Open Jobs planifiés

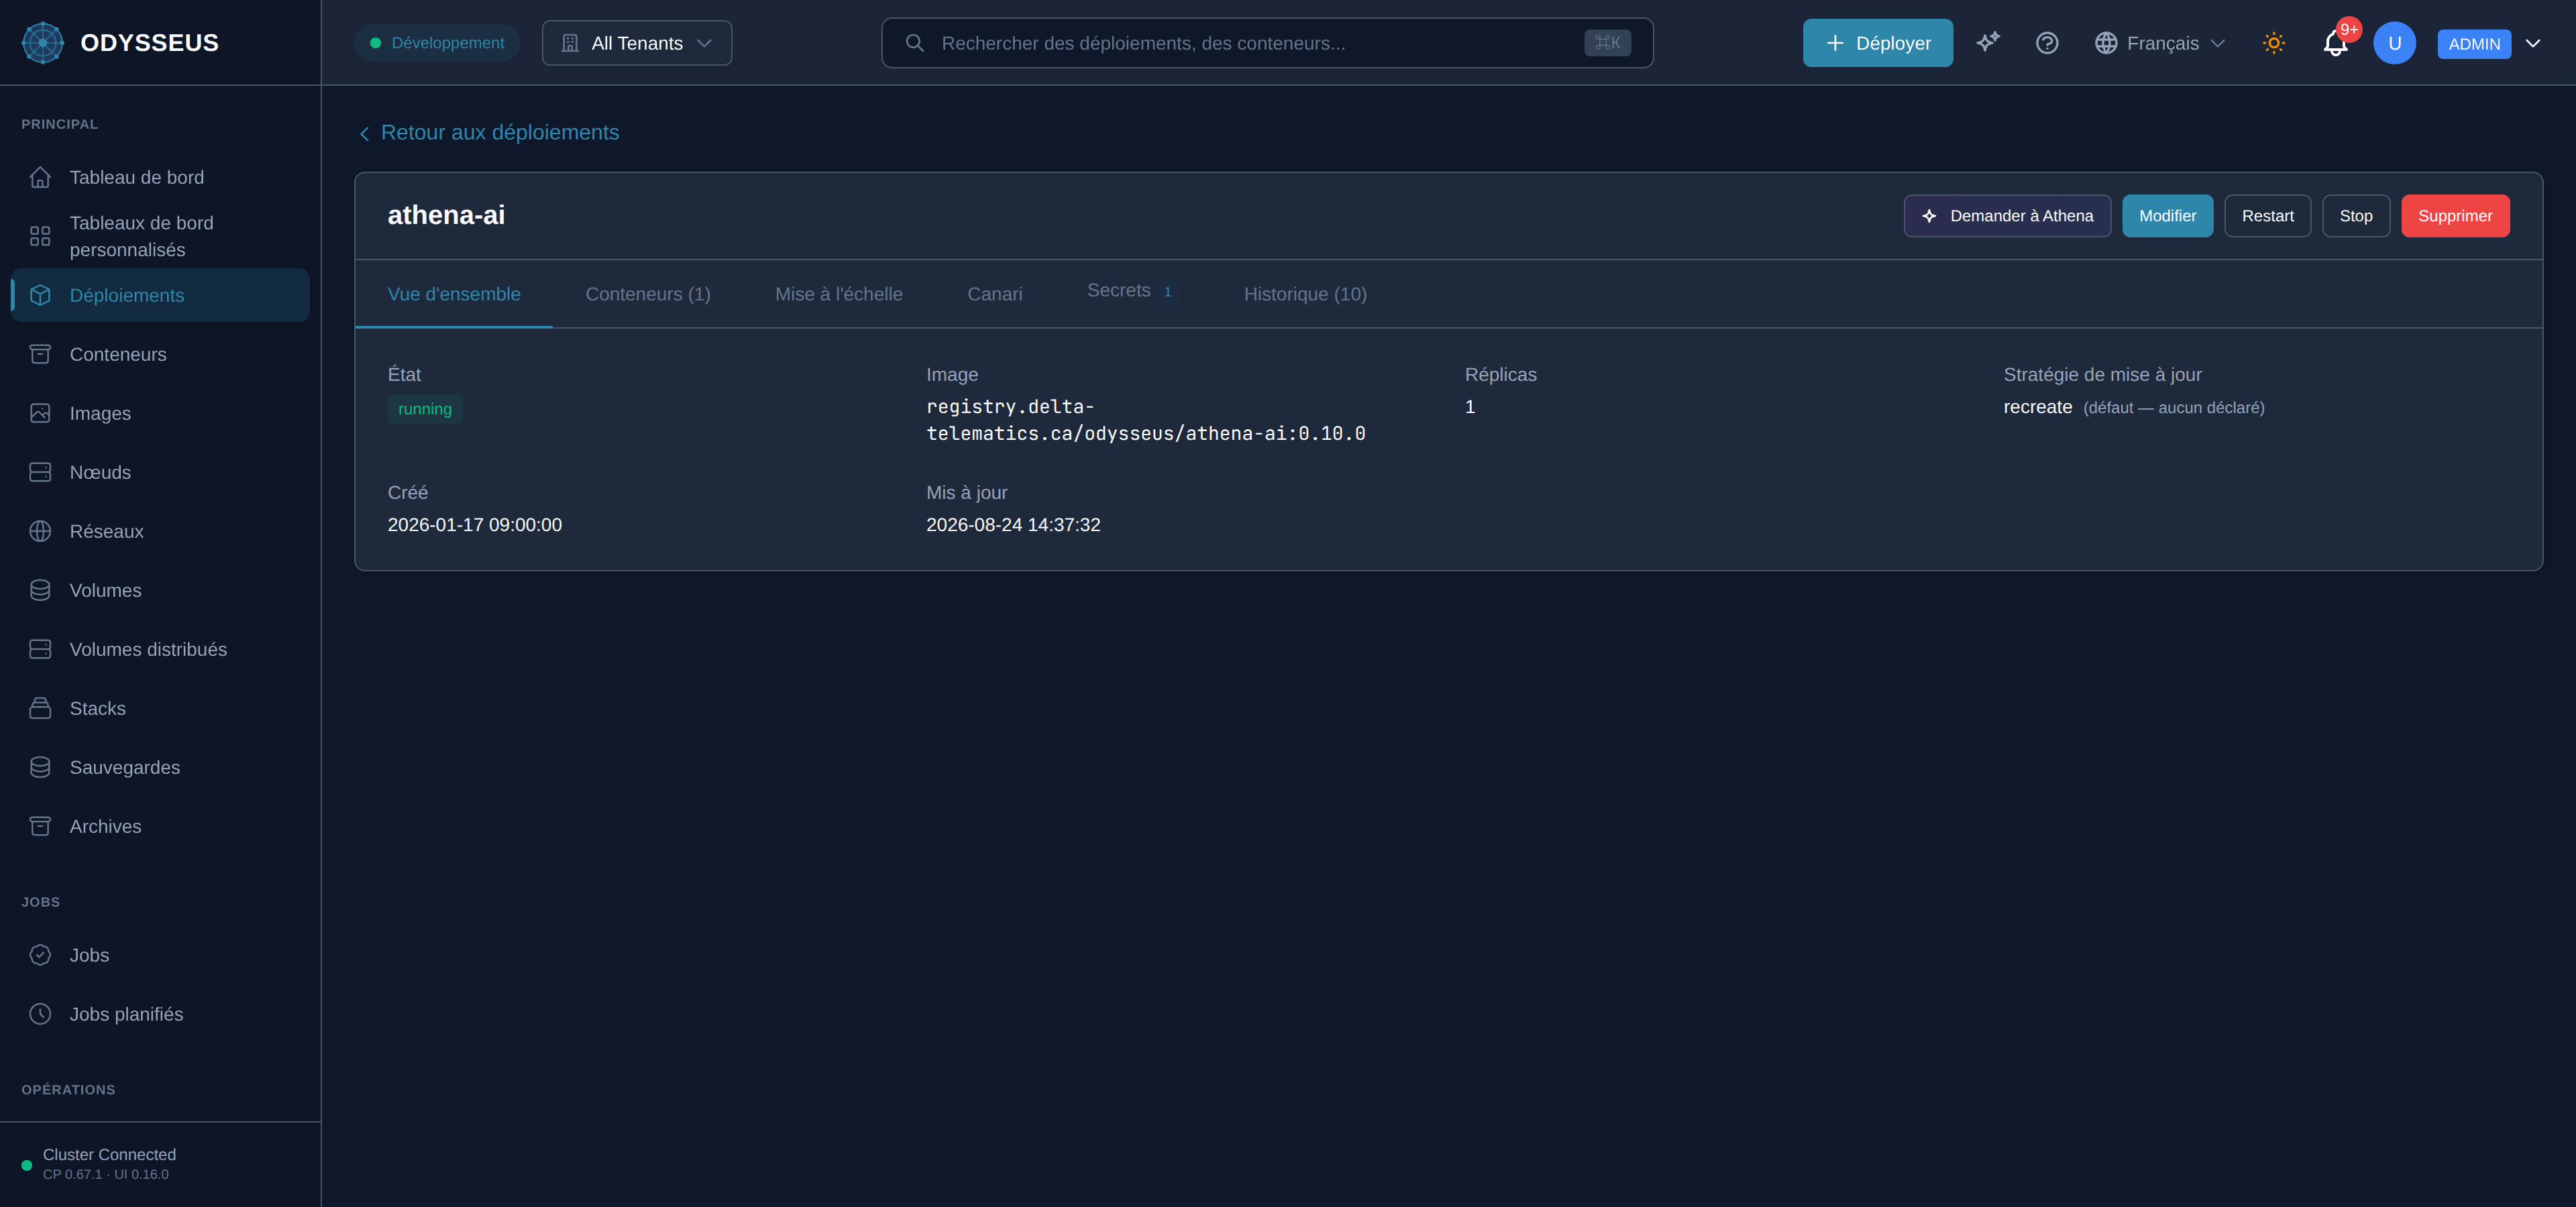point(160,1014)
